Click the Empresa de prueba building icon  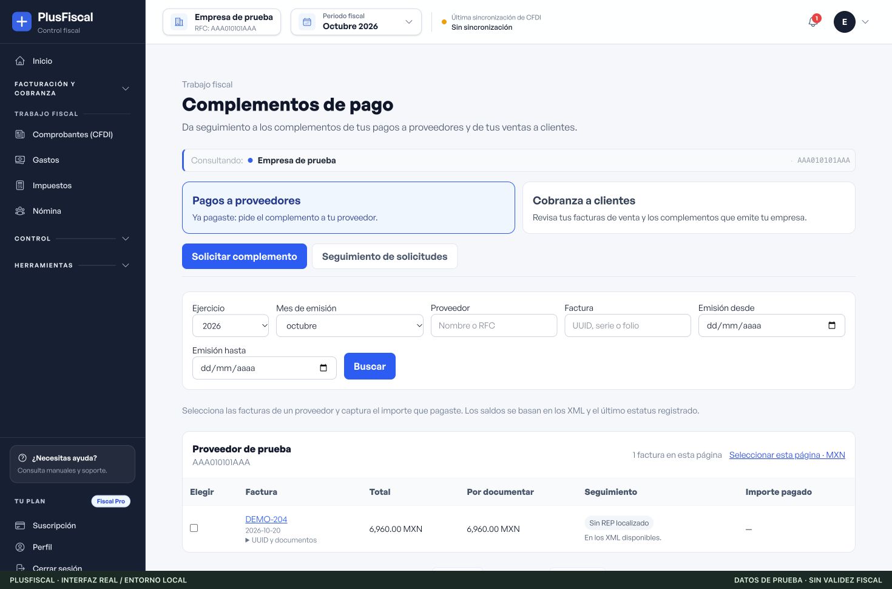click(x=179, y=22)
